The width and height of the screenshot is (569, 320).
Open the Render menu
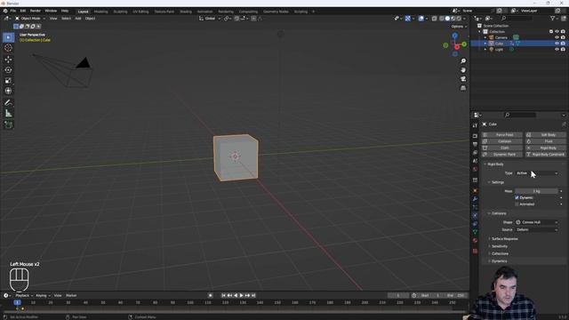click(36, 11)
